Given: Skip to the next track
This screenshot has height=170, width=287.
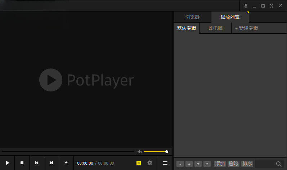Looking at the screenshot, I should 51,163.
